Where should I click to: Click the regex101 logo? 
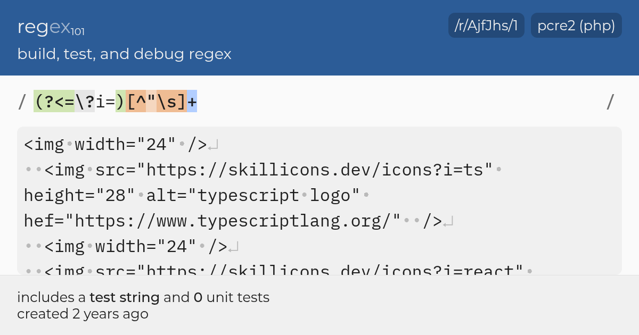pos(51,27)
